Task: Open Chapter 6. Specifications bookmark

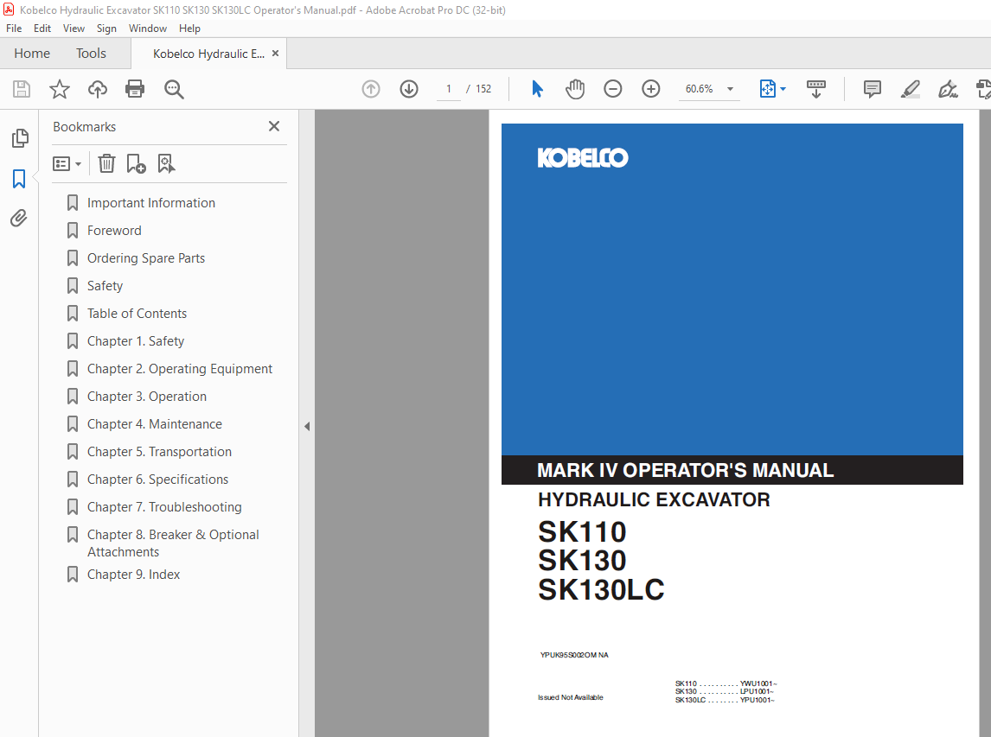Action: tap(157, 480)
